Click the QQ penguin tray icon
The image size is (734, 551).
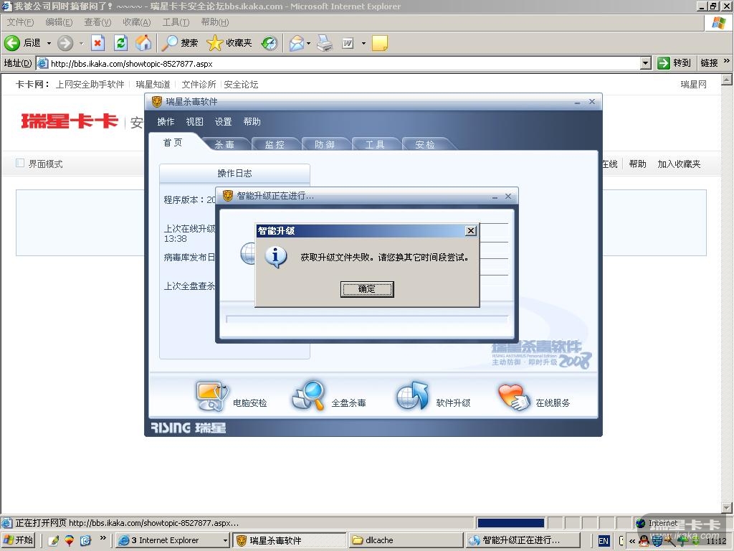644,541
